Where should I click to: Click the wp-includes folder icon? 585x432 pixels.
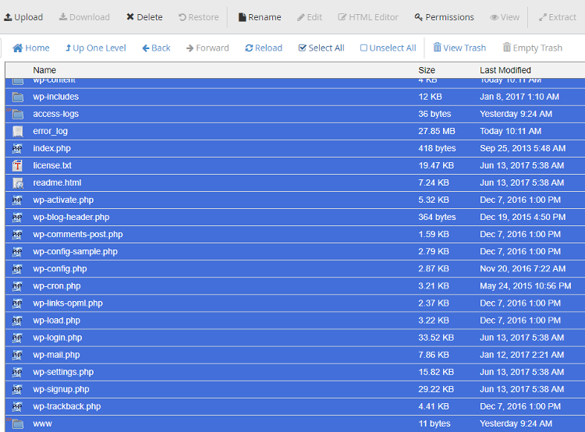tap(17, 97)
